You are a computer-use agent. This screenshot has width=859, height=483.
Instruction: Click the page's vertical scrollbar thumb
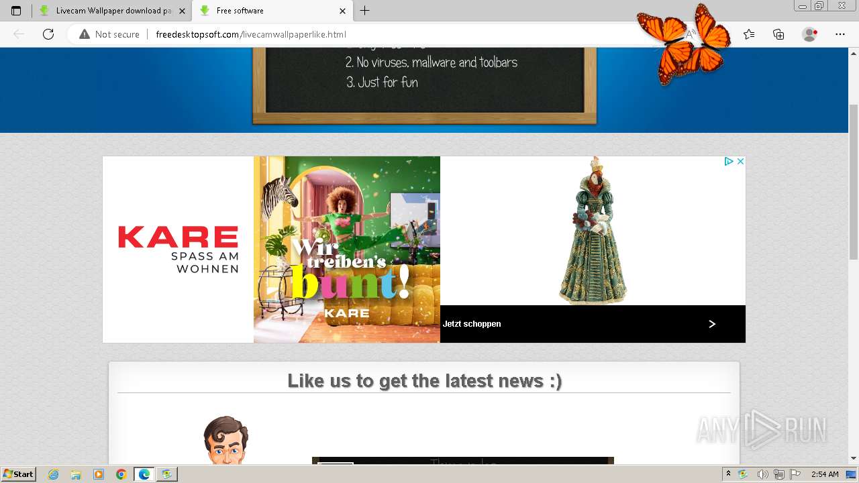[854, 181]
